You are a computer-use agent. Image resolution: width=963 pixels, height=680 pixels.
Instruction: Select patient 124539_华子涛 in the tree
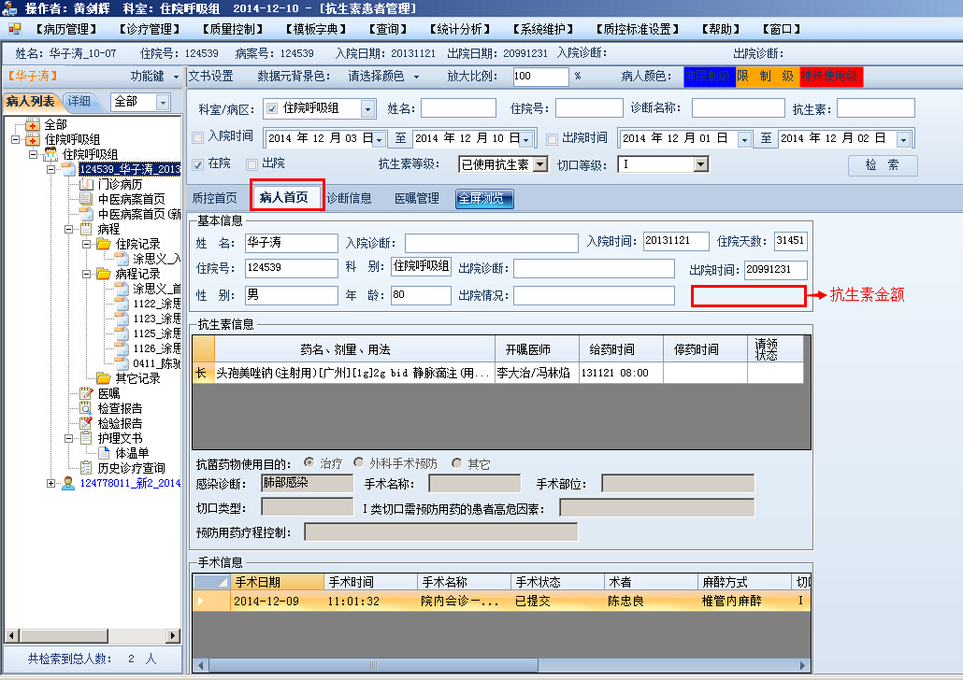pyautogui.click(x=130, y=169)
